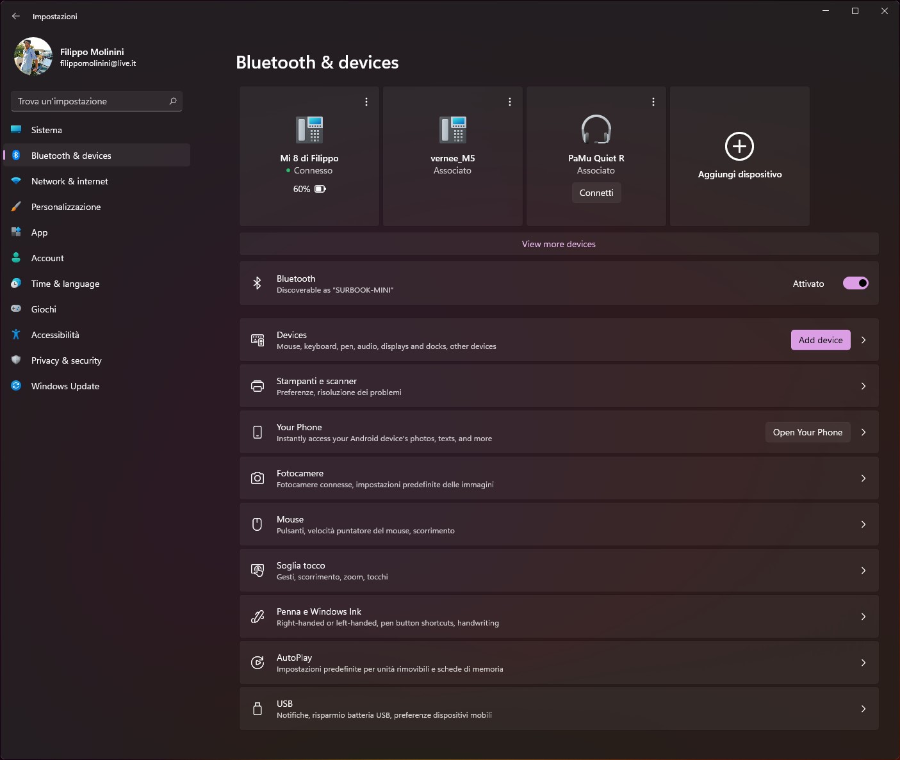This screenshot has height=760, width=900.
Task: Click the Add device button
Action: [x=821, y=340]
